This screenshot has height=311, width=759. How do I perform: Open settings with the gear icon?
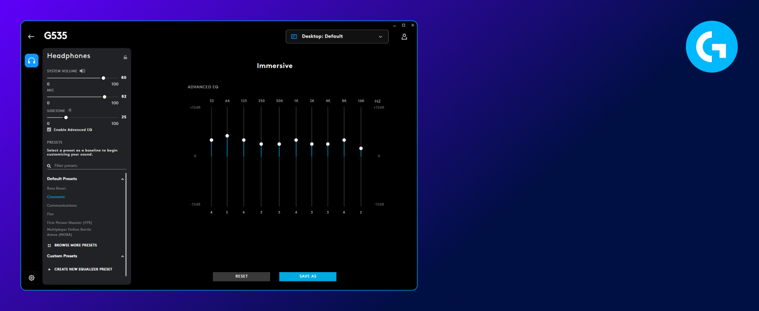coord(32,278)
